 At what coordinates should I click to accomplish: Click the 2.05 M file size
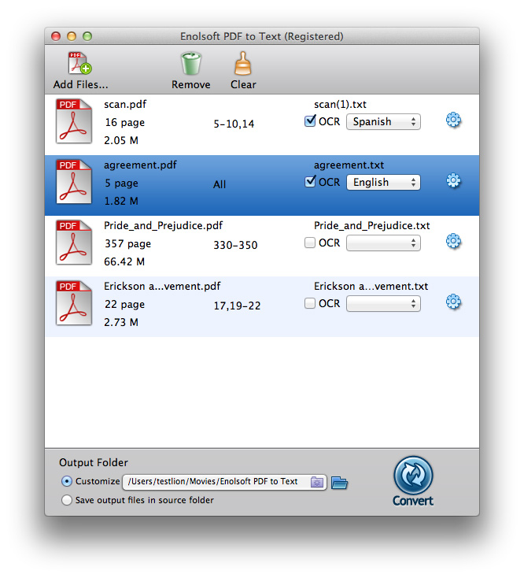[121, 140]
